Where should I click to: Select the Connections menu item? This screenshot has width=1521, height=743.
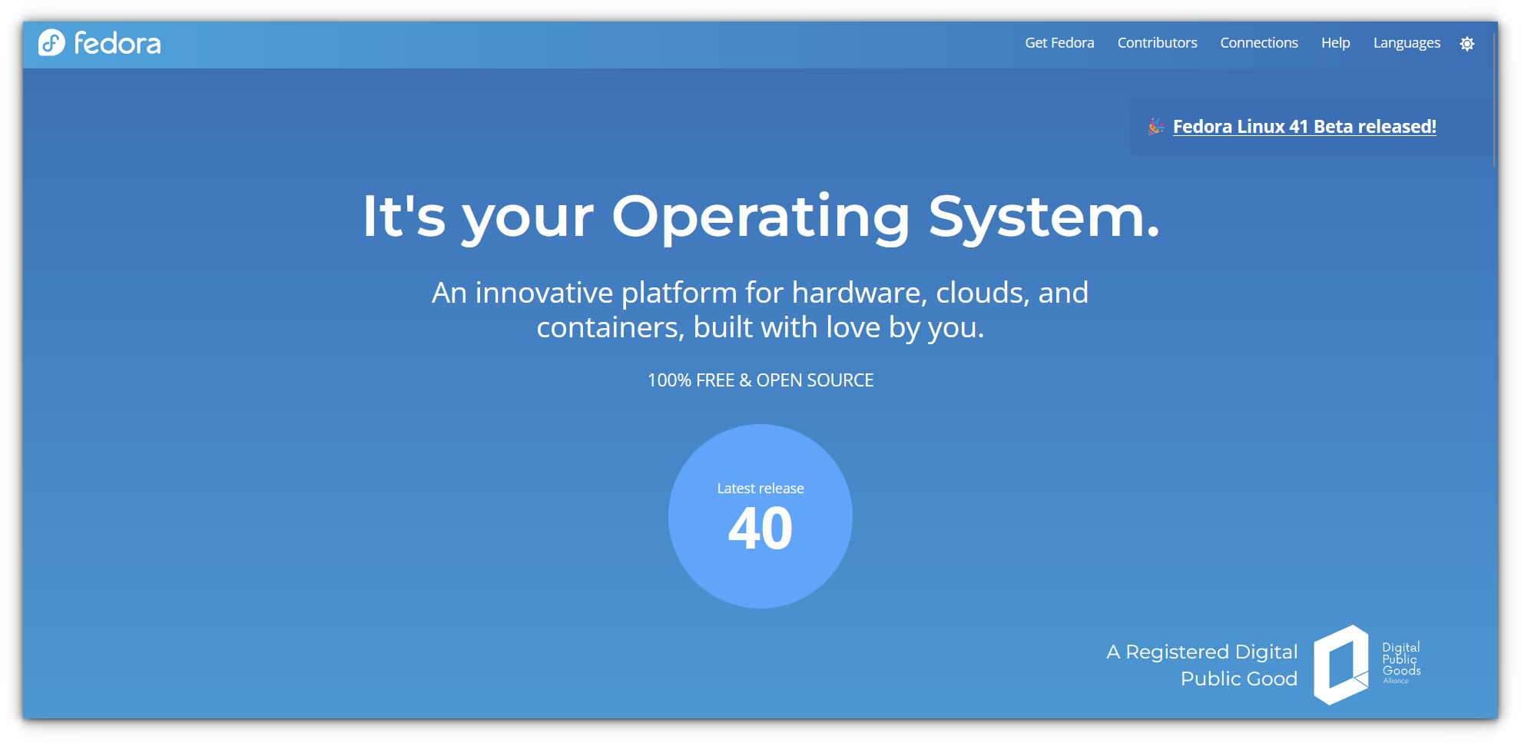click(x=1259, y=43)
